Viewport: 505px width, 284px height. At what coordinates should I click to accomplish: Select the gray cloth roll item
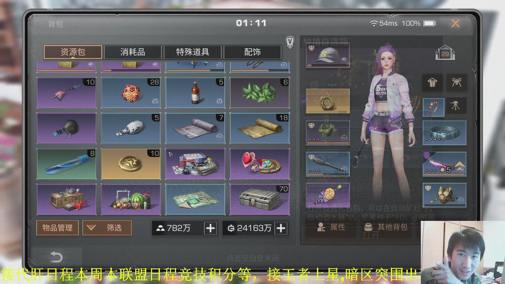pos(195,128)
